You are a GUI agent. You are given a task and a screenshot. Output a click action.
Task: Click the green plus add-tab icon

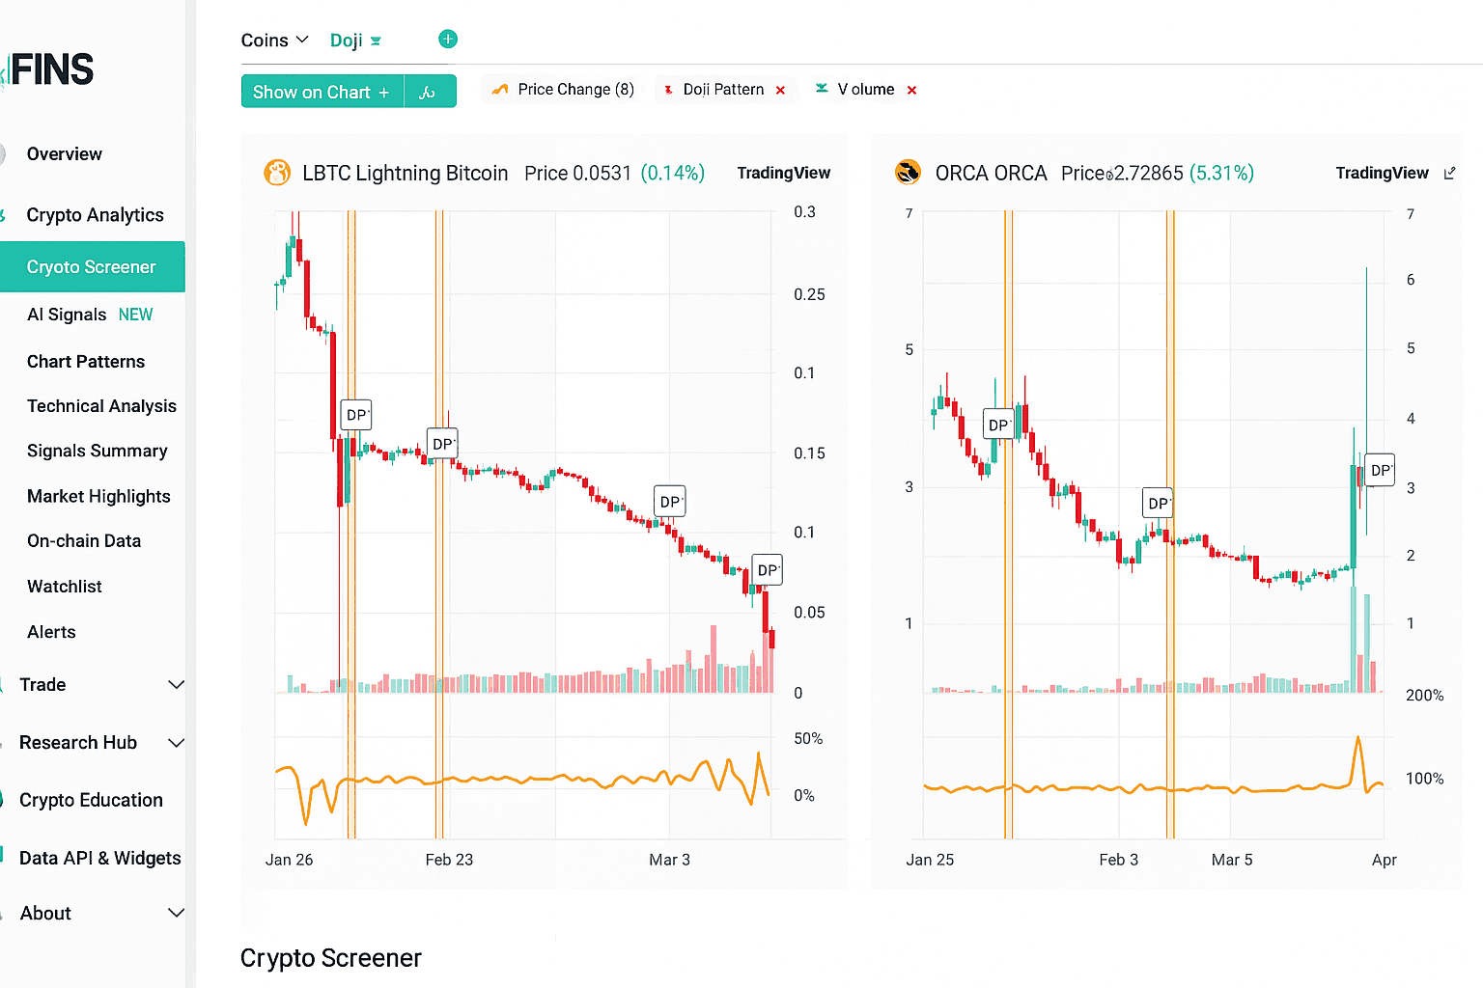pos(447,40)
